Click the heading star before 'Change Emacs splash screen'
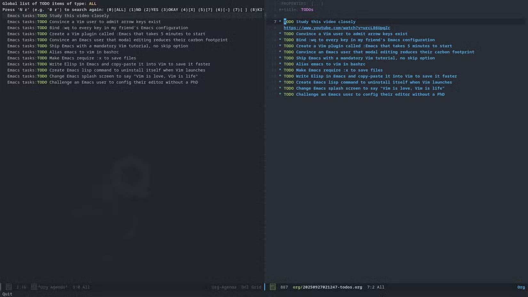 point(280,88)
